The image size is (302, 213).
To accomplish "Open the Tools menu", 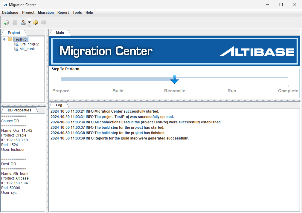I will point(77,13).
